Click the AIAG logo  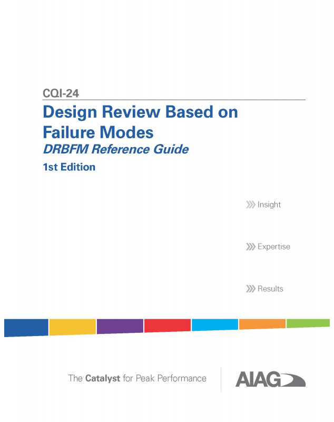click(x=270, y=379)
